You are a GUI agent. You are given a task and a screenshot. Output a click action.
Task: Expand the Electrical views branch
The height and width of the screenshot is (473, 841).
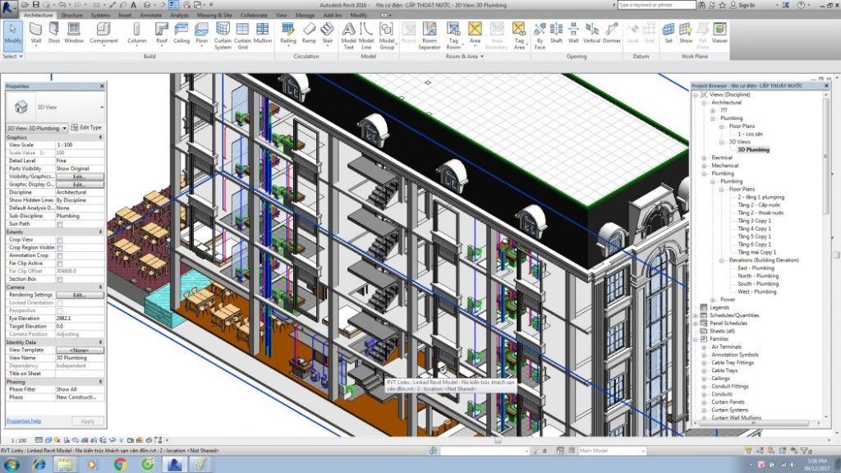706,157
